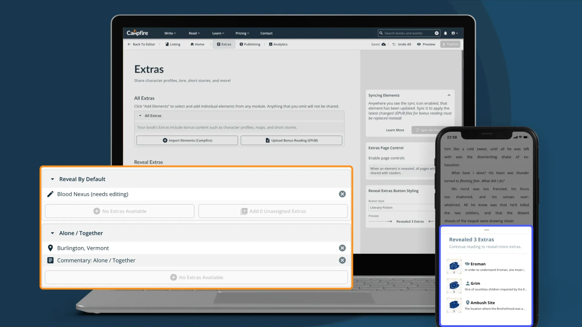Collapse the Alone / Together section
This screenshot has width=582, height=327.
click(x=52, y=233)
